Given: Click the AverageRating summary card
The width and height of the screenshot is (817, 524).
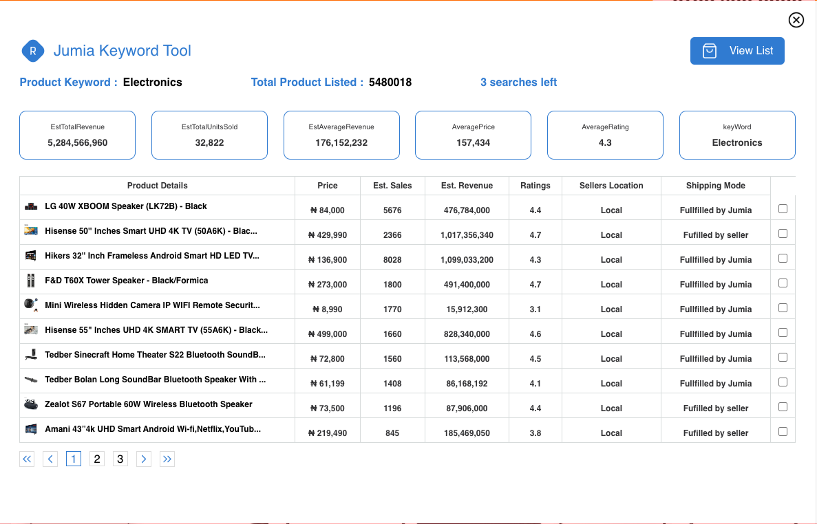Looking at the screenshot, I should 605,135.
